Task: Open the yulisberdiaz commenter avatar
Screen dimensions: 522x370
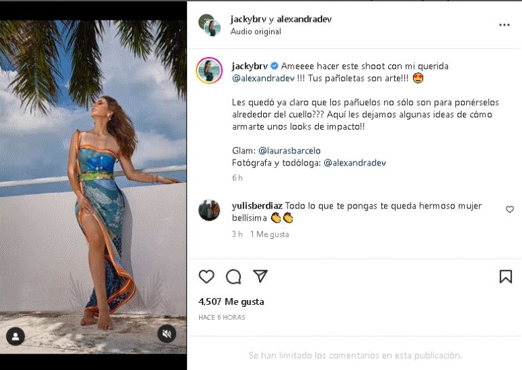Action: [209, 210]
